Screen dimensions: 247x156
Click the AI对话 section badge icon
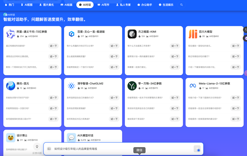point(5,15)
